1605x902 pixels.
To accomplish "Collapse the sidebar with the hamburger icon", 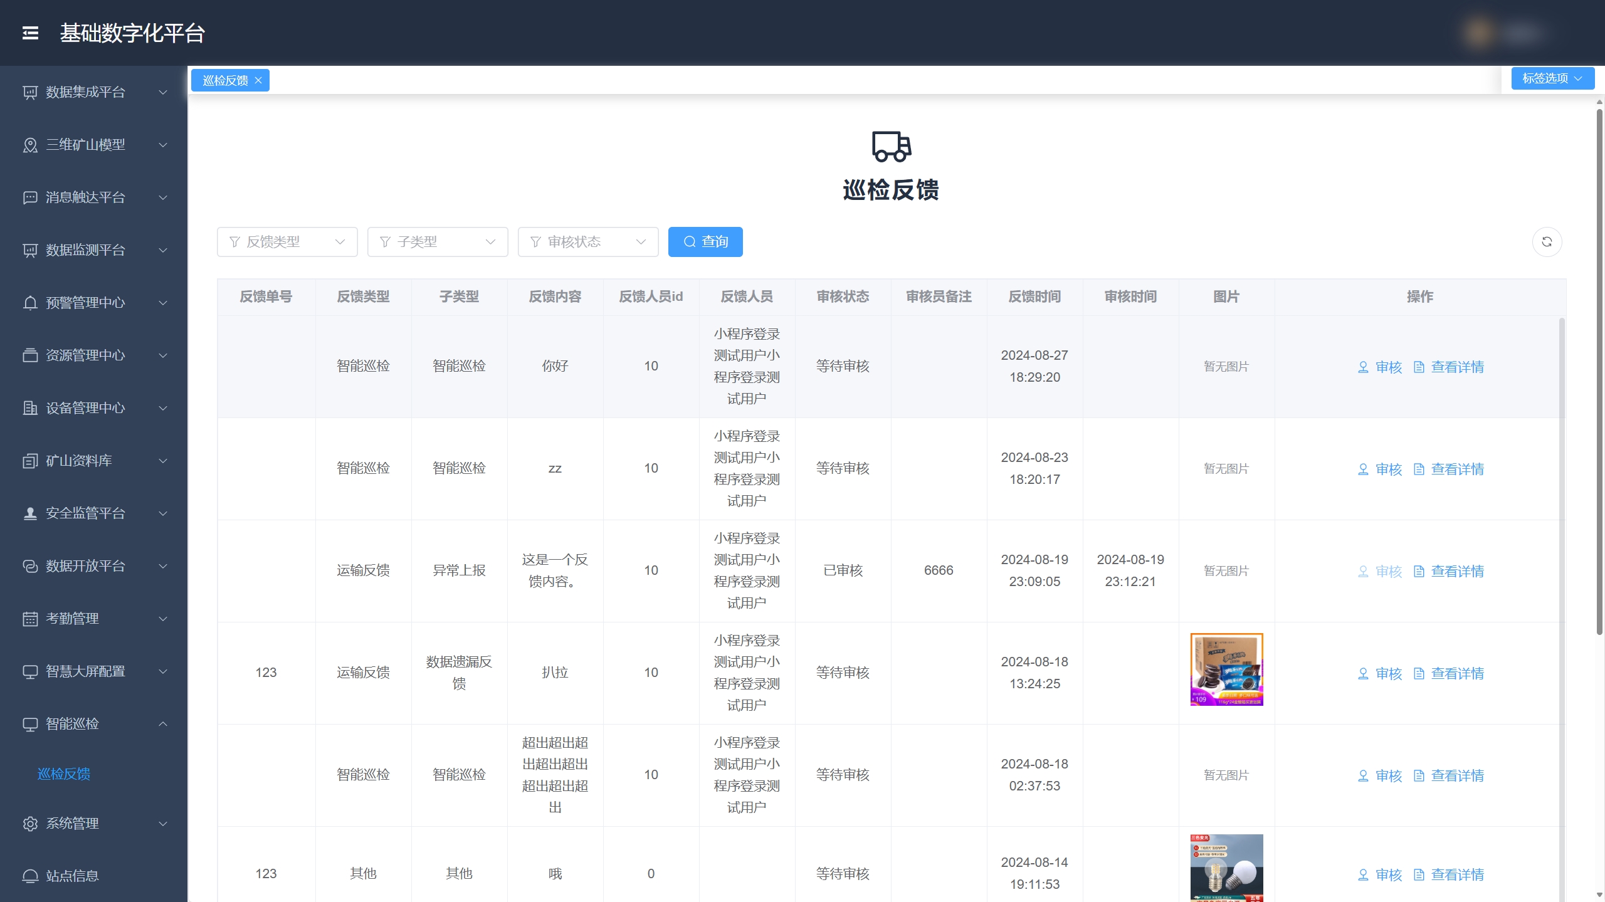I will (x=30, y=33).
